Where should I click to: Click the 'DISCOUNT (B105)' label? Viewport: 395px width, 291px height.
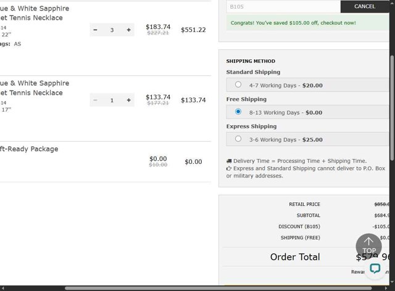[x=299, y=226]
